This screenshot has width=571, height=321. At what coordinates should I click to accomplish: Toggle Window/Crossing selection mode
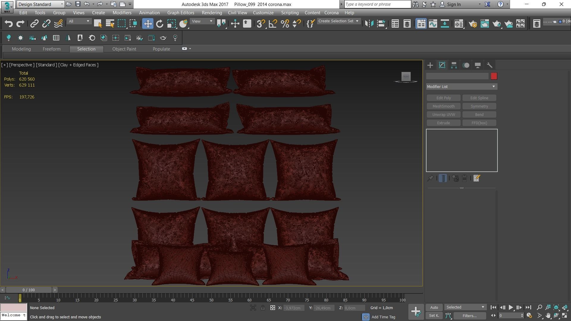pyautogui.click(x=133, y=24)
